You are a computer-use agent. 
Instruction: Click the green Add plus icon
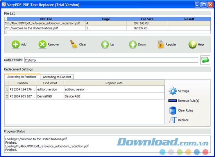[x=16, y=44]
